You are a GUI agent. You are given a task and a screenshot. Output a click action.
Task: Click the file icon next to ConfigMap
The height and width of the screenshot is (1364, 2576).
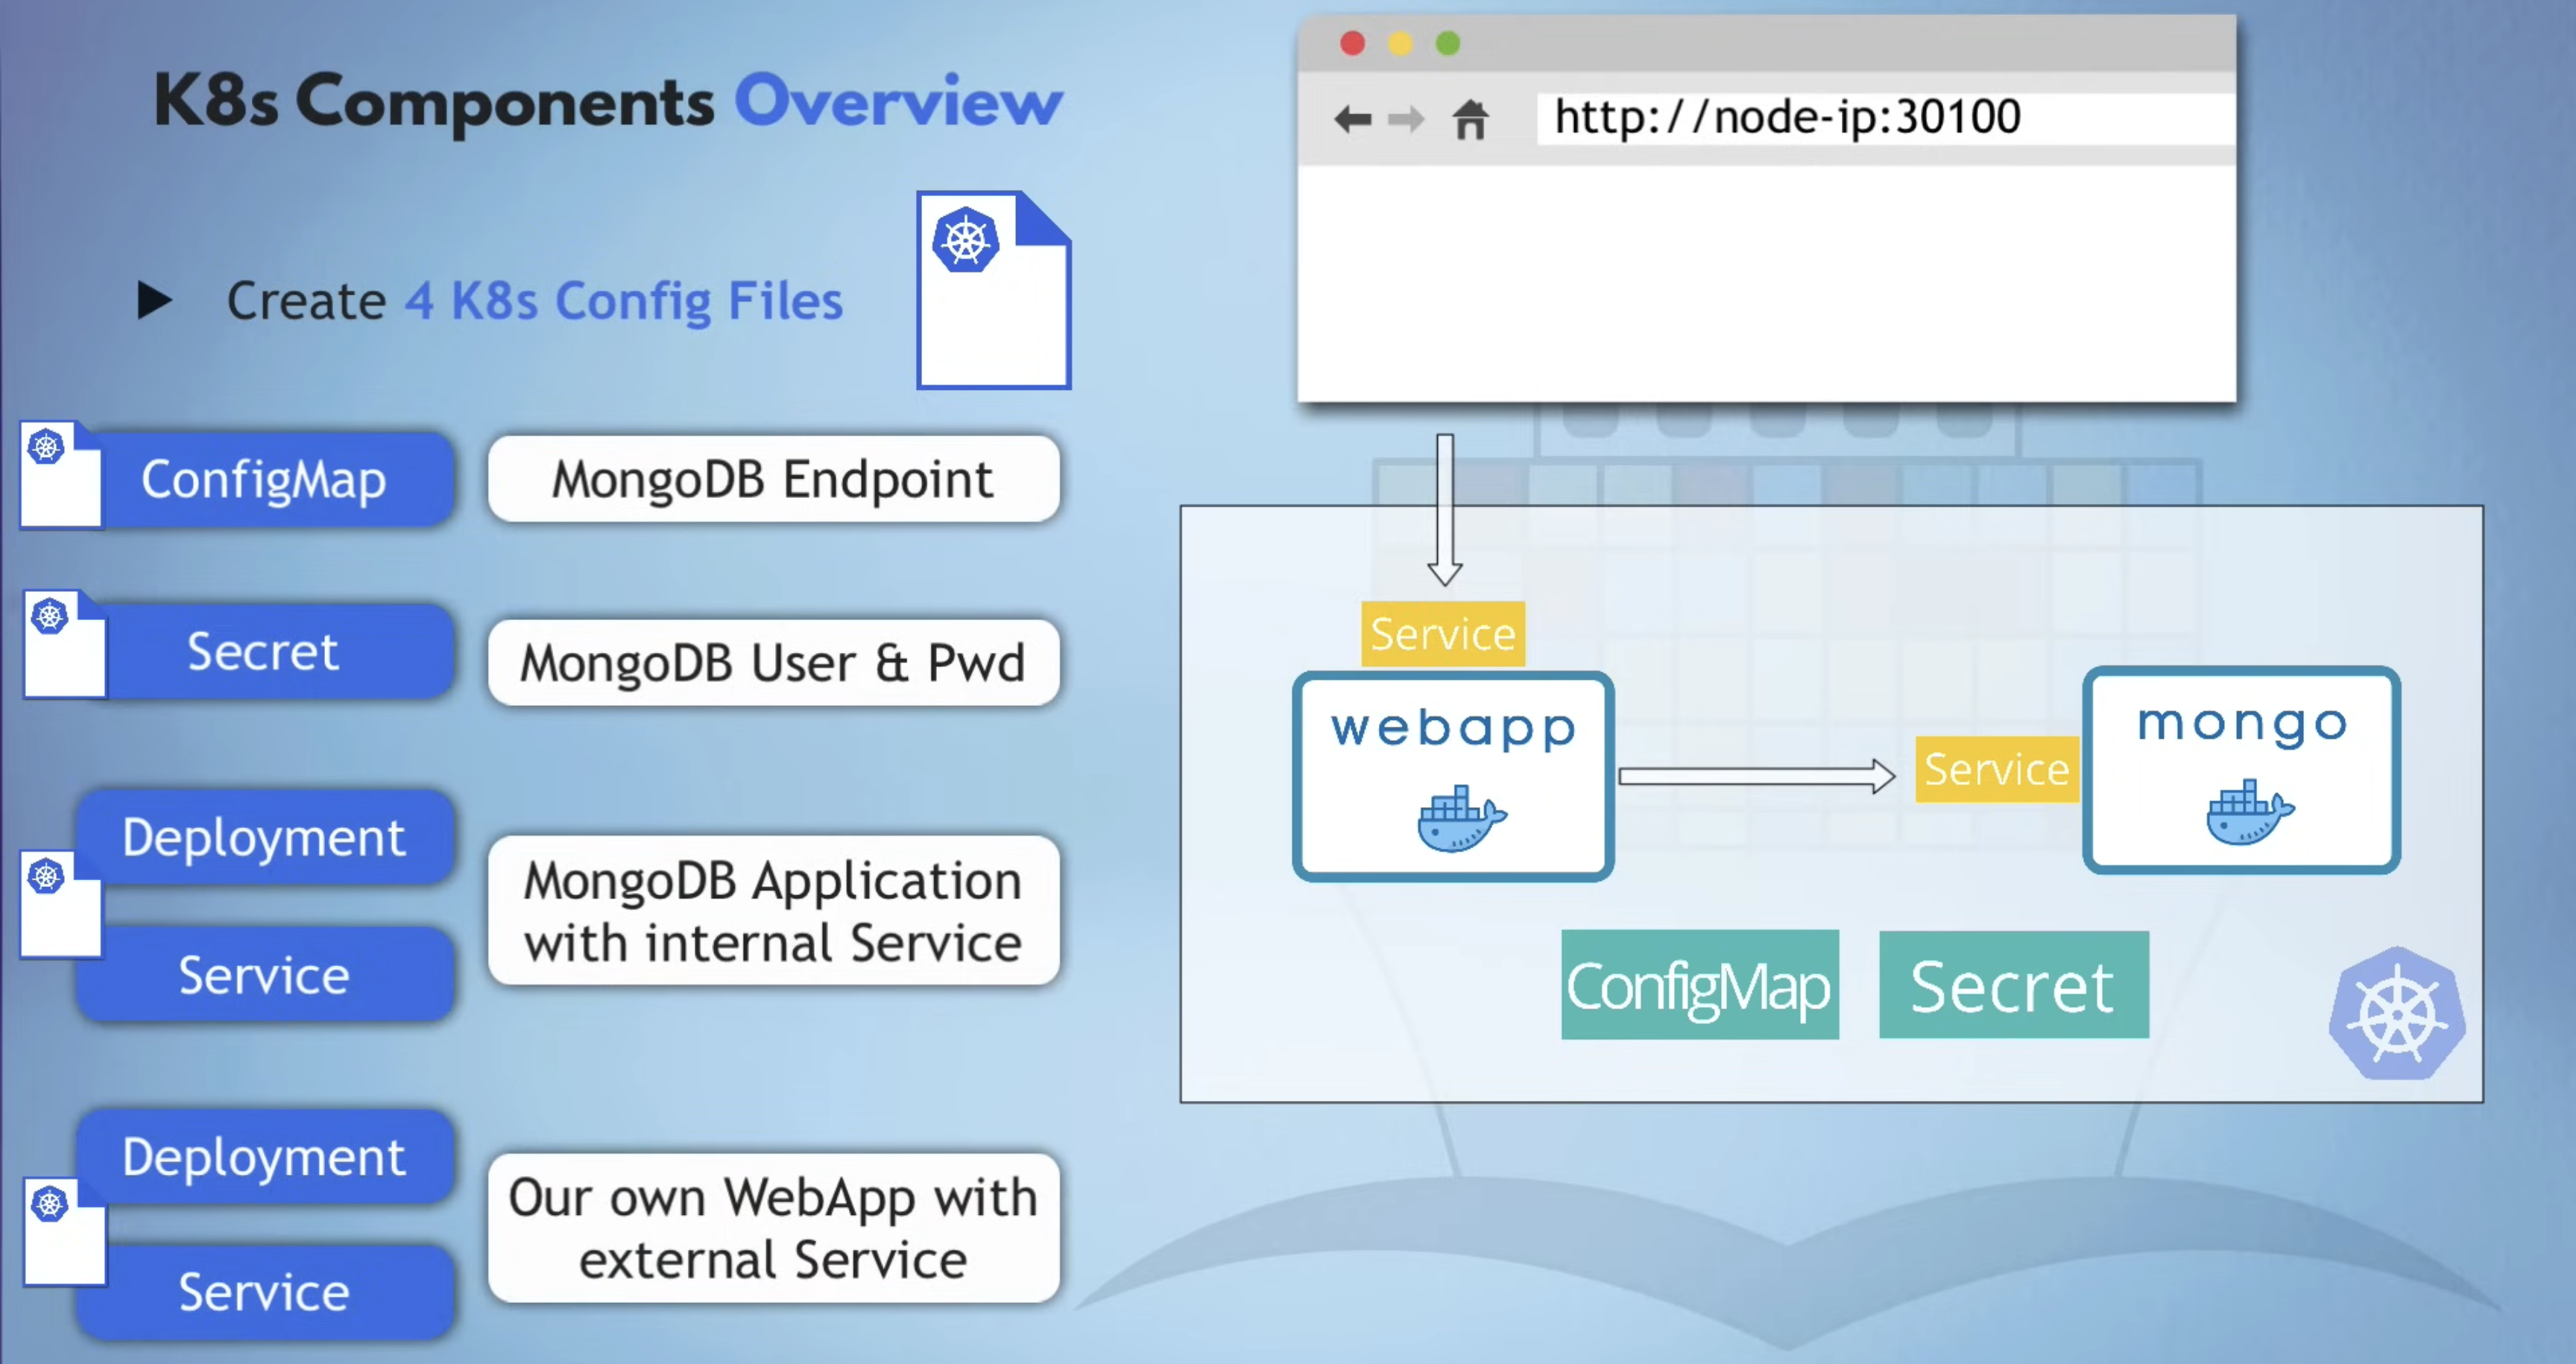click(60, 474)
